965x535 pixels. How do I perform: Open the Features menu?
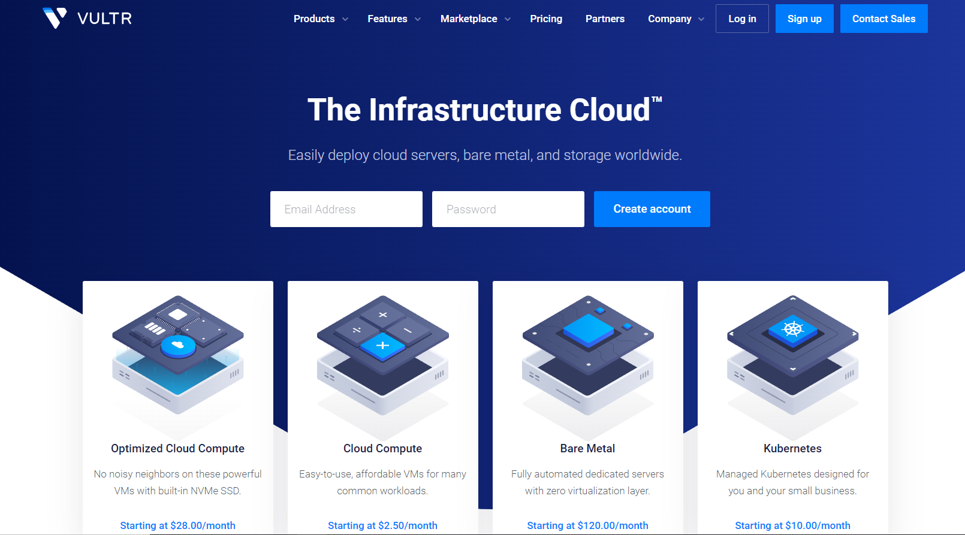tap(387, 19)
